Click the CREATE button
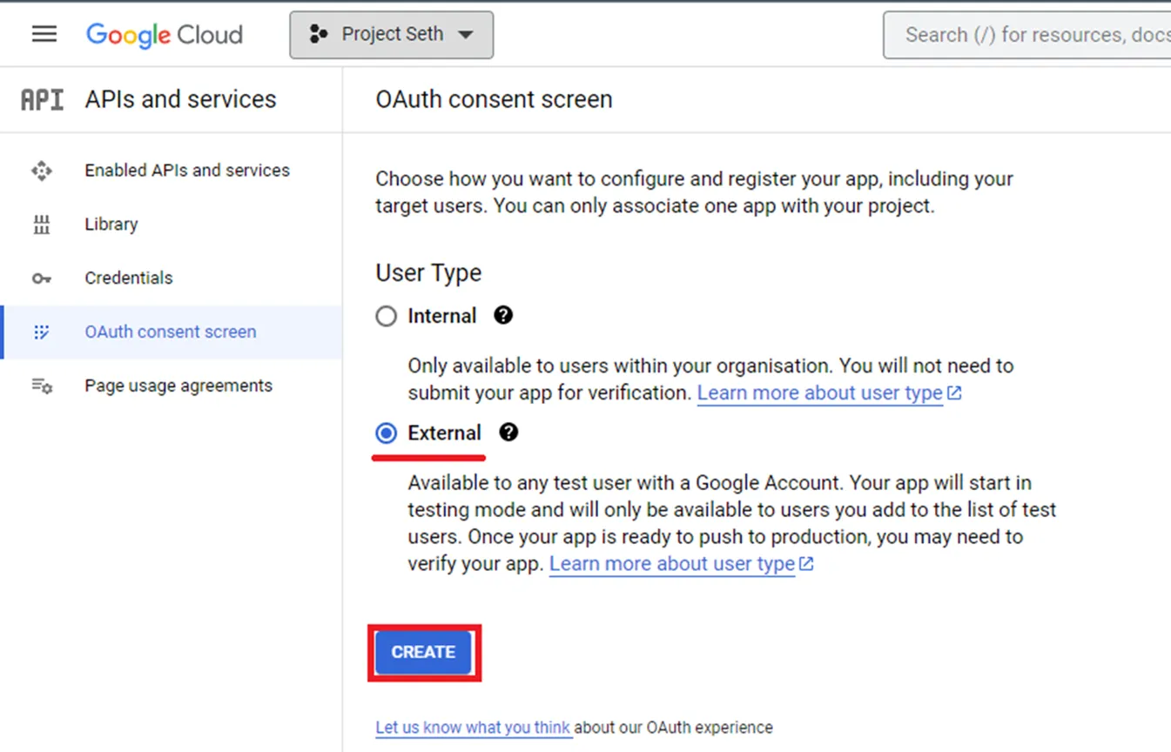Image resolution: width=1171 pixels, height=752 pixels. pyautogui.click(x=424, y=652)
